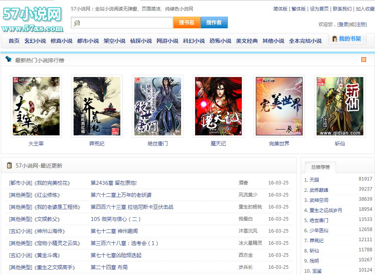Open 架空小说 category
375x275 pixels.
click(114, 41)
